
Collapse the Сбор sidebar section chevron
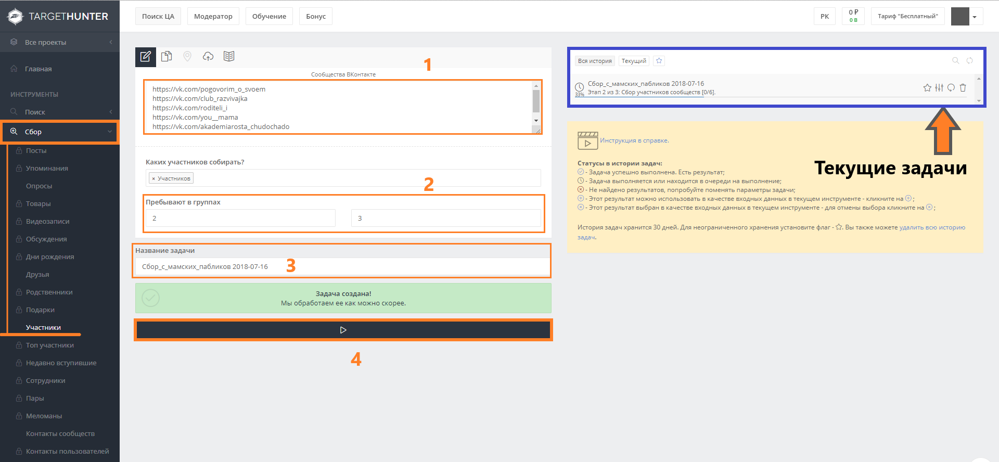tap(110, 132)
